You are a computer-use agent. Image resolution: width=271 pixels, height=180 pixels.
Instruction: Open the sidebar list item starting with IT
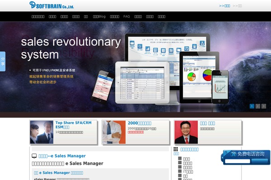[x=188, y=172]
